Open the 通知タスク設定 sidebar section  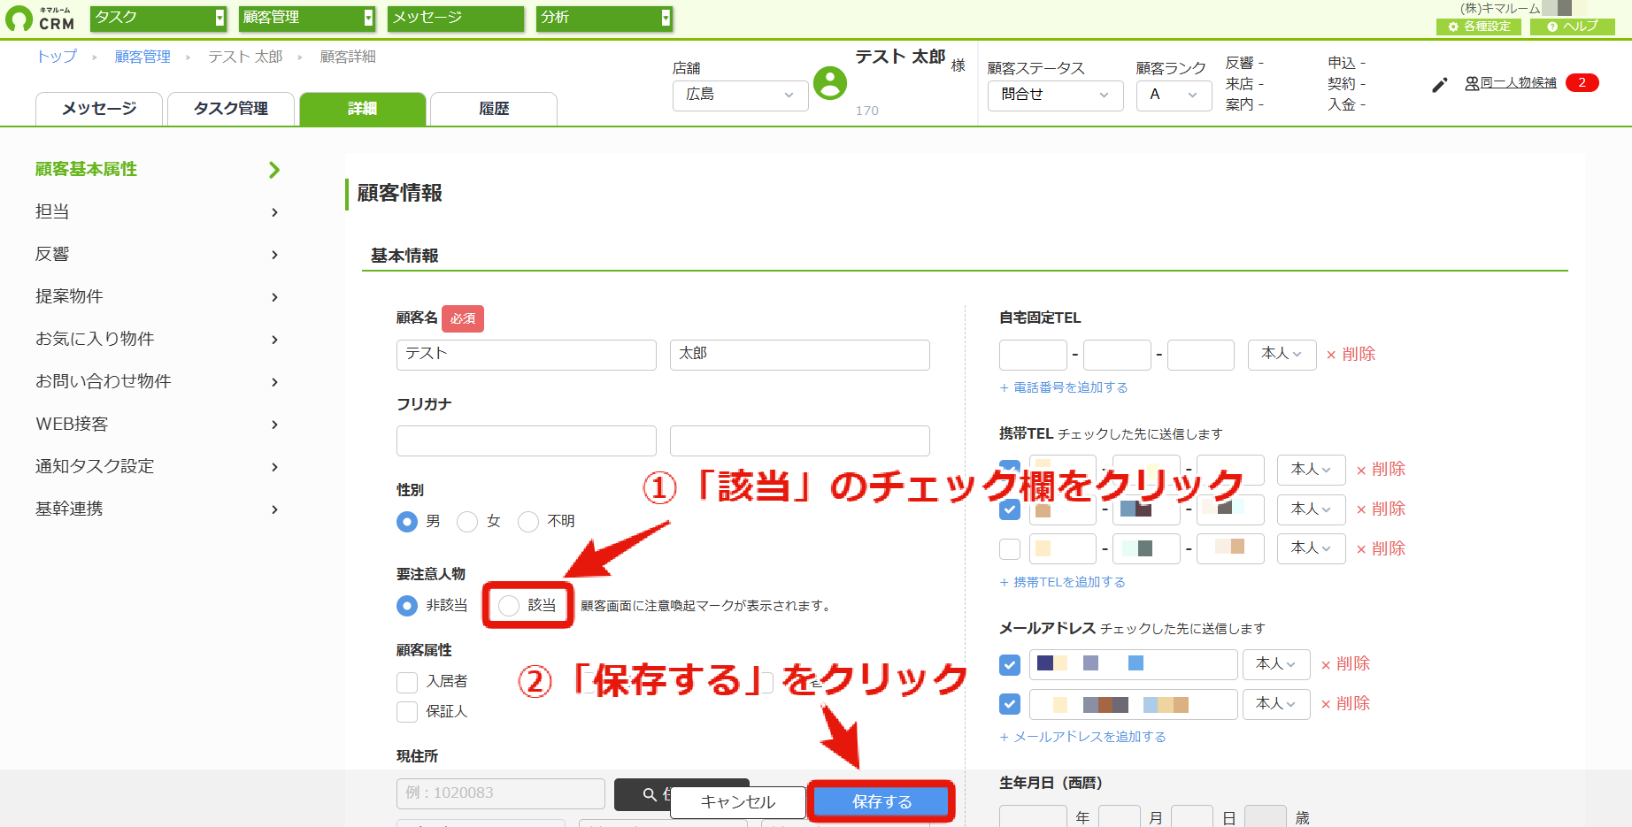coord(158,467)
